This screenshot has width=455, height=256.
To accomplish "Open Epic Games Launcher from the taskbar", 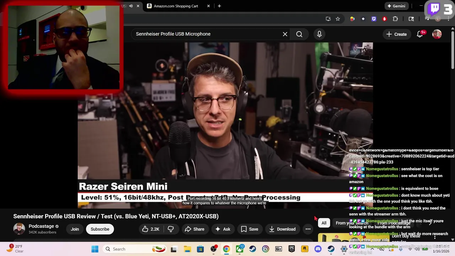I will (291, 249).
